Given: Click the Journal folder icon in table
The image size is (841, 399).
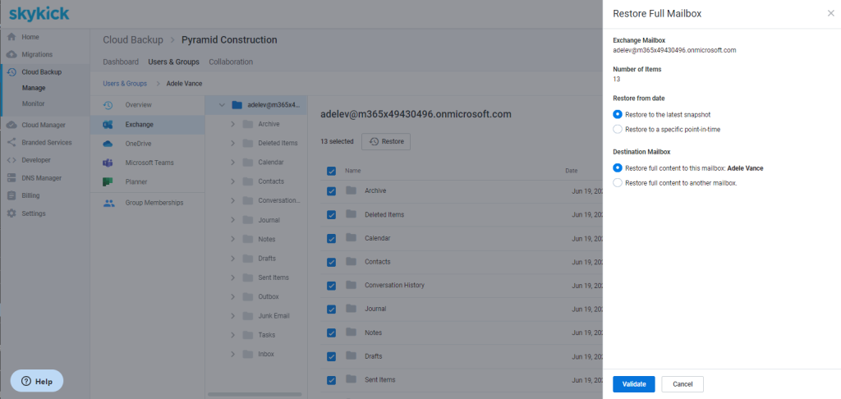Looking at the screenshot, I should 352,309.
